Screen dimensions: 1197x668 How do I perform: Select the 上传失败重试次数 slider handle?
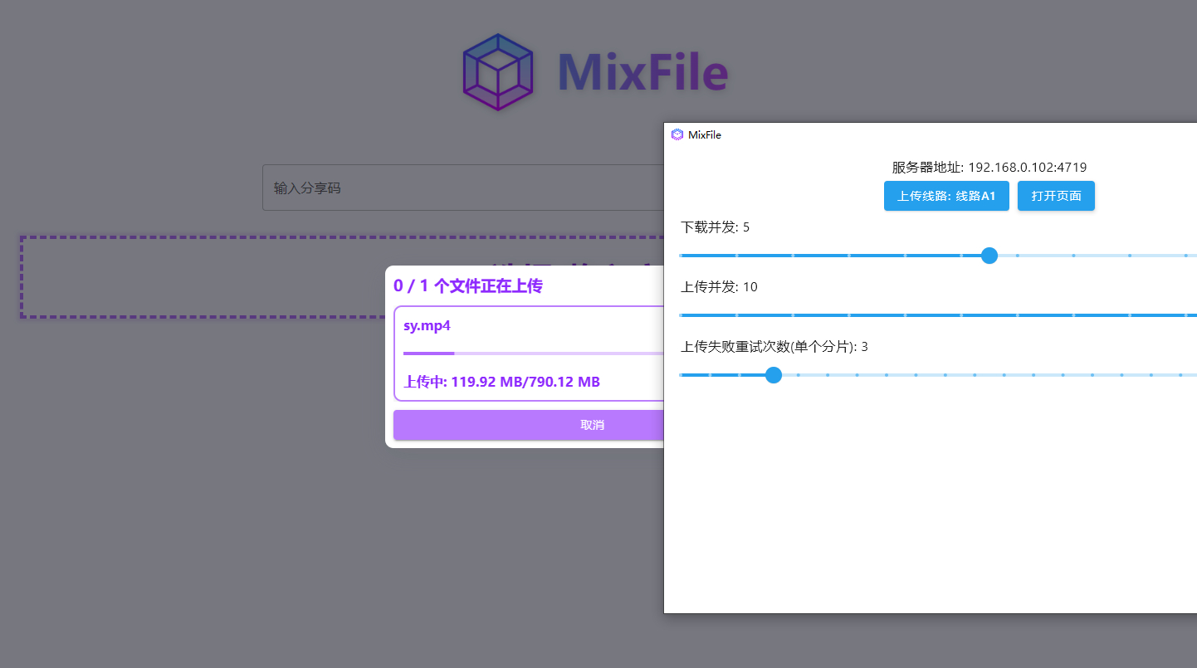pos(773,375)
